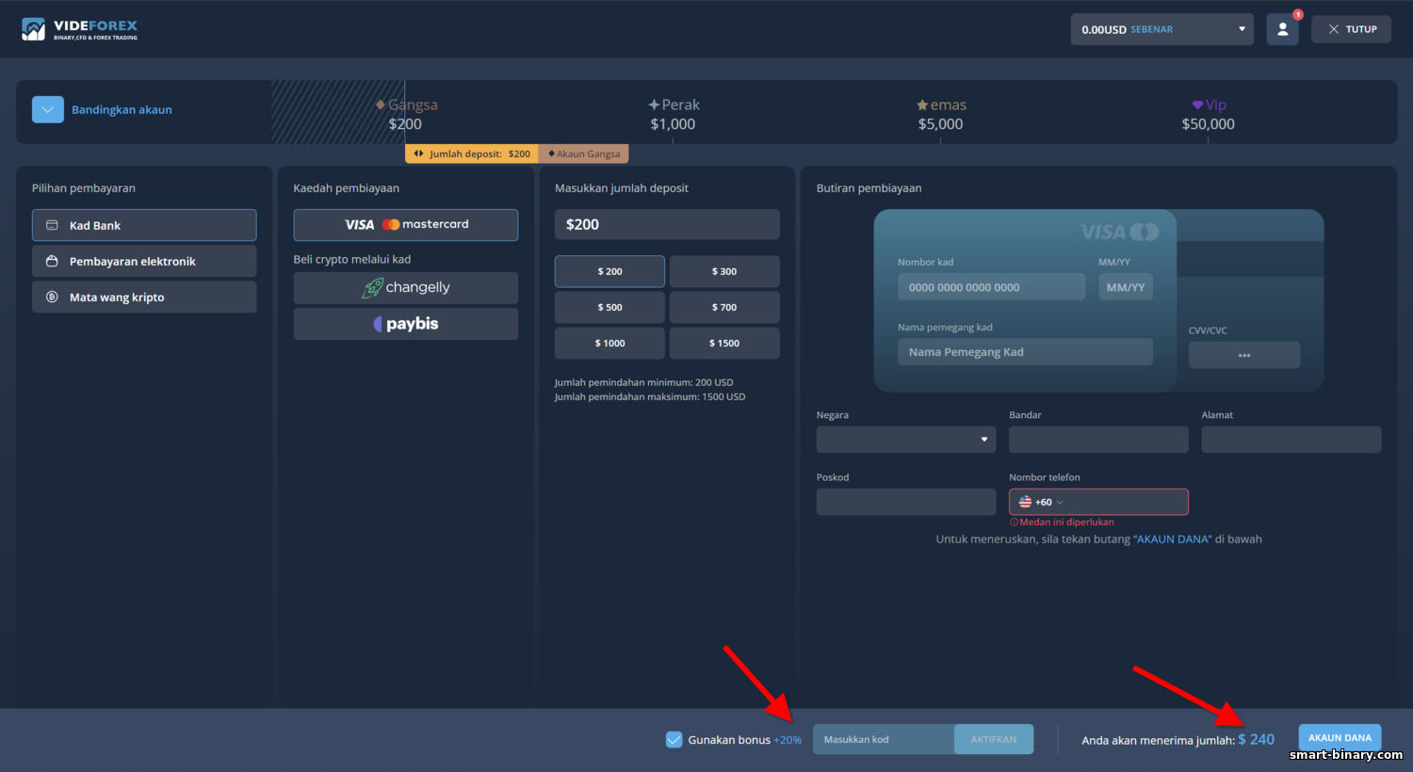
Task: Click the Nombor kad input field
Action: (991, 287)
